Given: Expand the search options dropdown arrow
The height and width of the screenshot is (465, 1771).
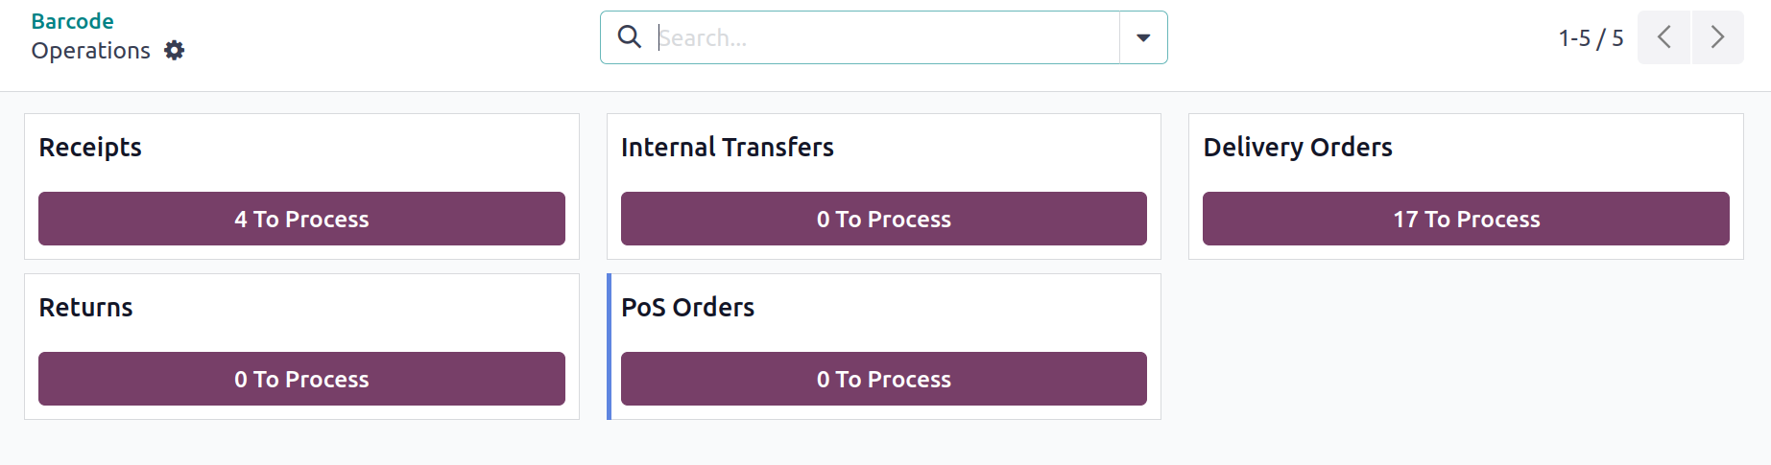Looking at the screenshot, I should click(1143, 37).
